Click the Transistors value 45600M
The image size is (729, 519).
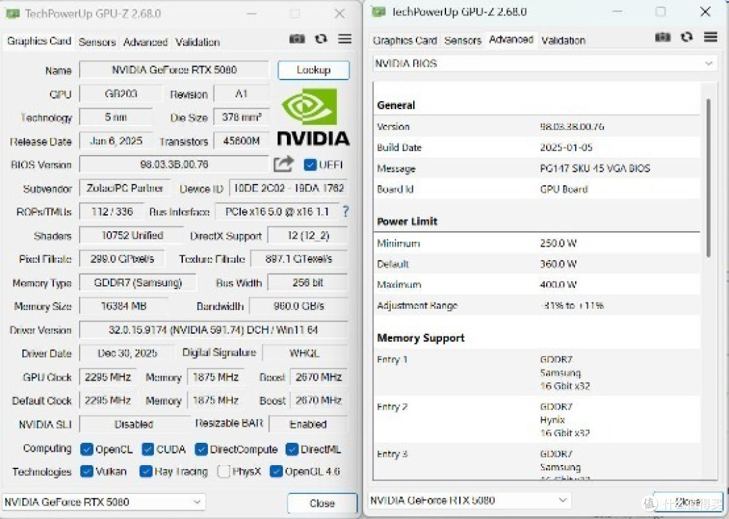pyautogui.click(x=241, y=141)
